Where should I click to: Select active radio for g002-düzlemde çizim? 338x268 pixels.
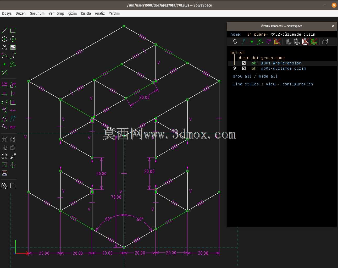234,68
